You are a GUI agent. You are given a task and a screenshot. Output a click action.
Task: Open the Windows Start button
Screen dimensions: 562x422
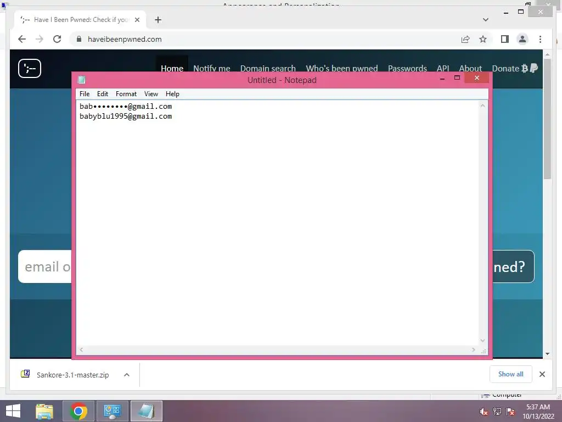coord(13,411)
